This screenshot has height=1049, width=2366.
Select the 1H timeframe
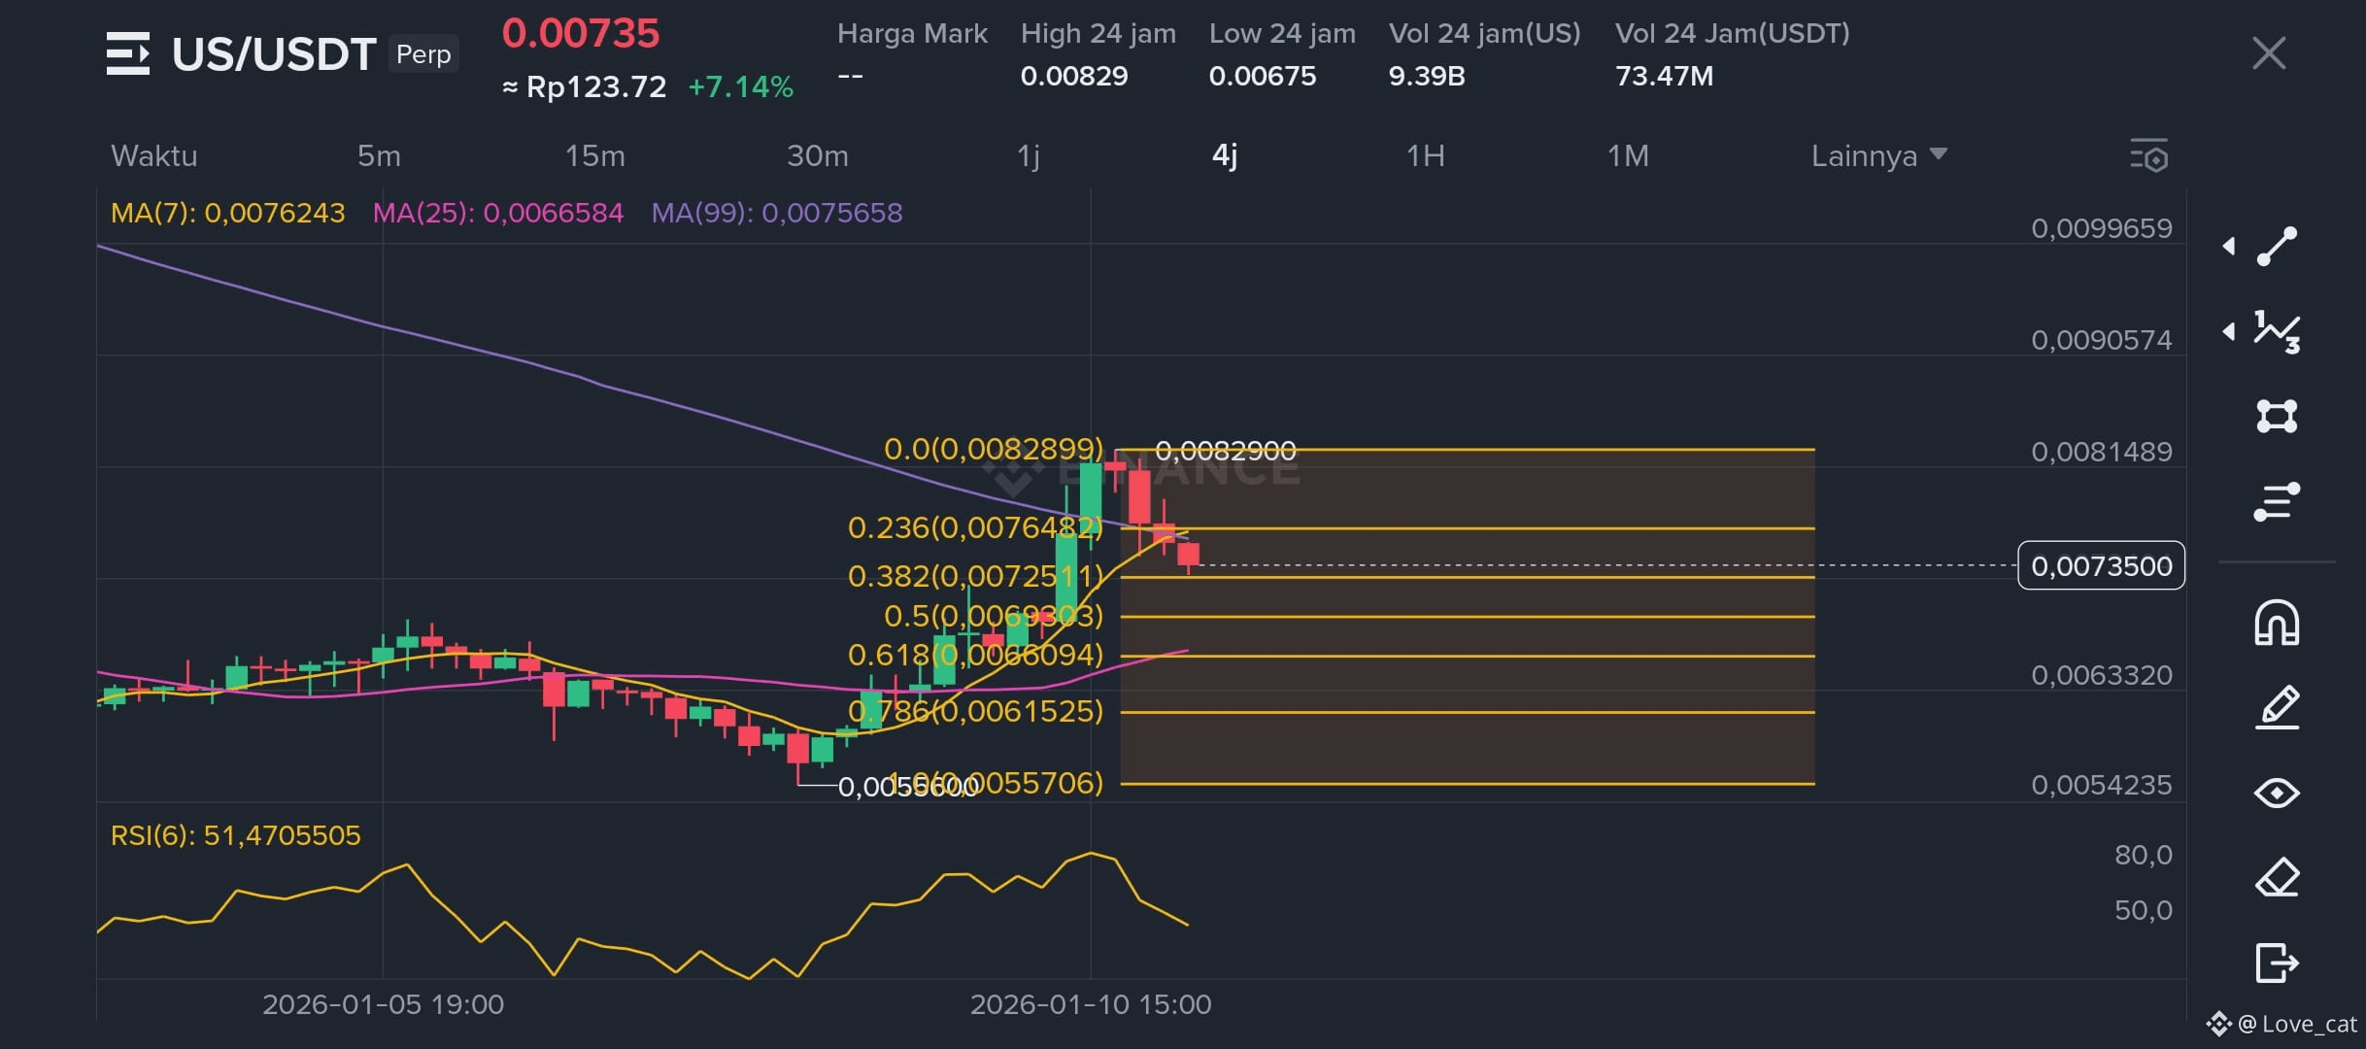point(1425,155)
